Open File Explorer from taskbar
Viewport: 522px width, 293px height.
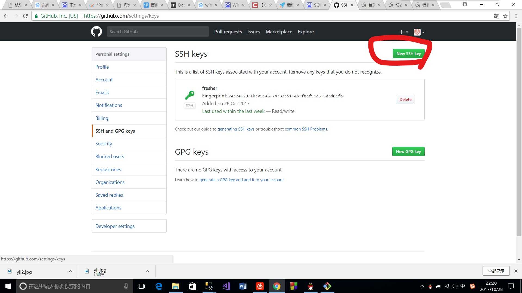click(x=176, y=286)
